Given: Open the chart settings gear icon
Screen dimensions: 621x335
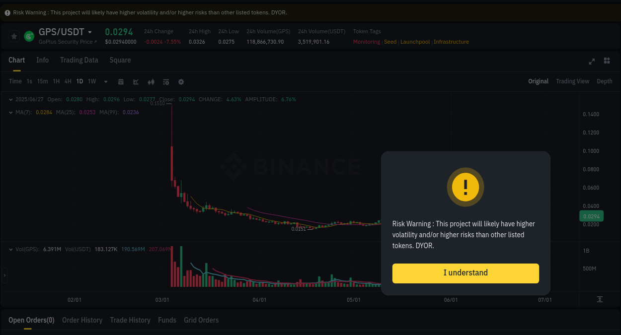Looking at the screenshot, I should click(x=181, y=81).
